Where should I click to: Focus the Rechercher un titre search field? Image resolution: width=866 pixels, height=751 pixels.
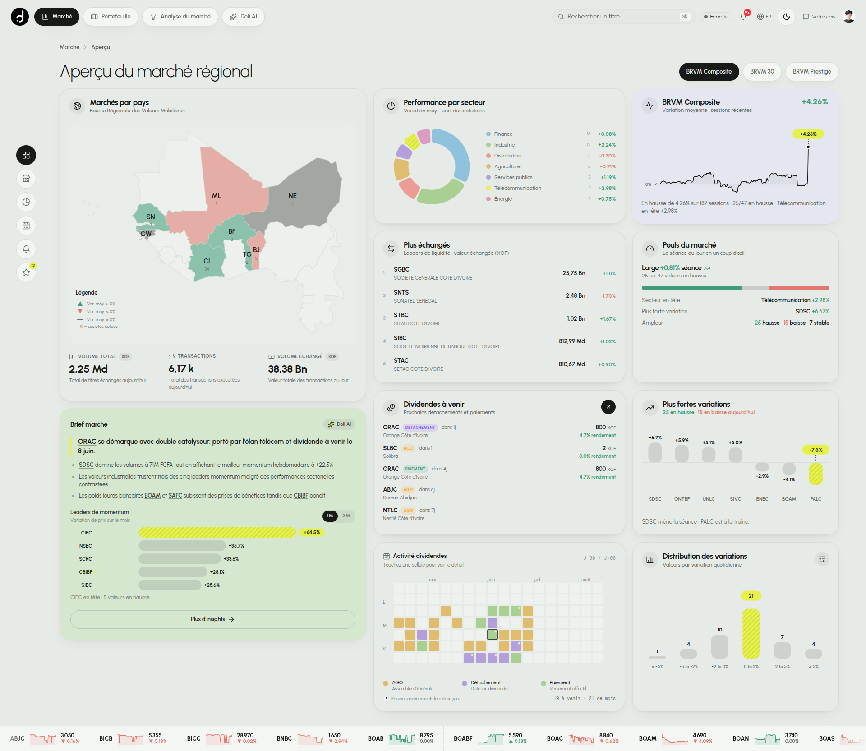(x=624, y=17)
